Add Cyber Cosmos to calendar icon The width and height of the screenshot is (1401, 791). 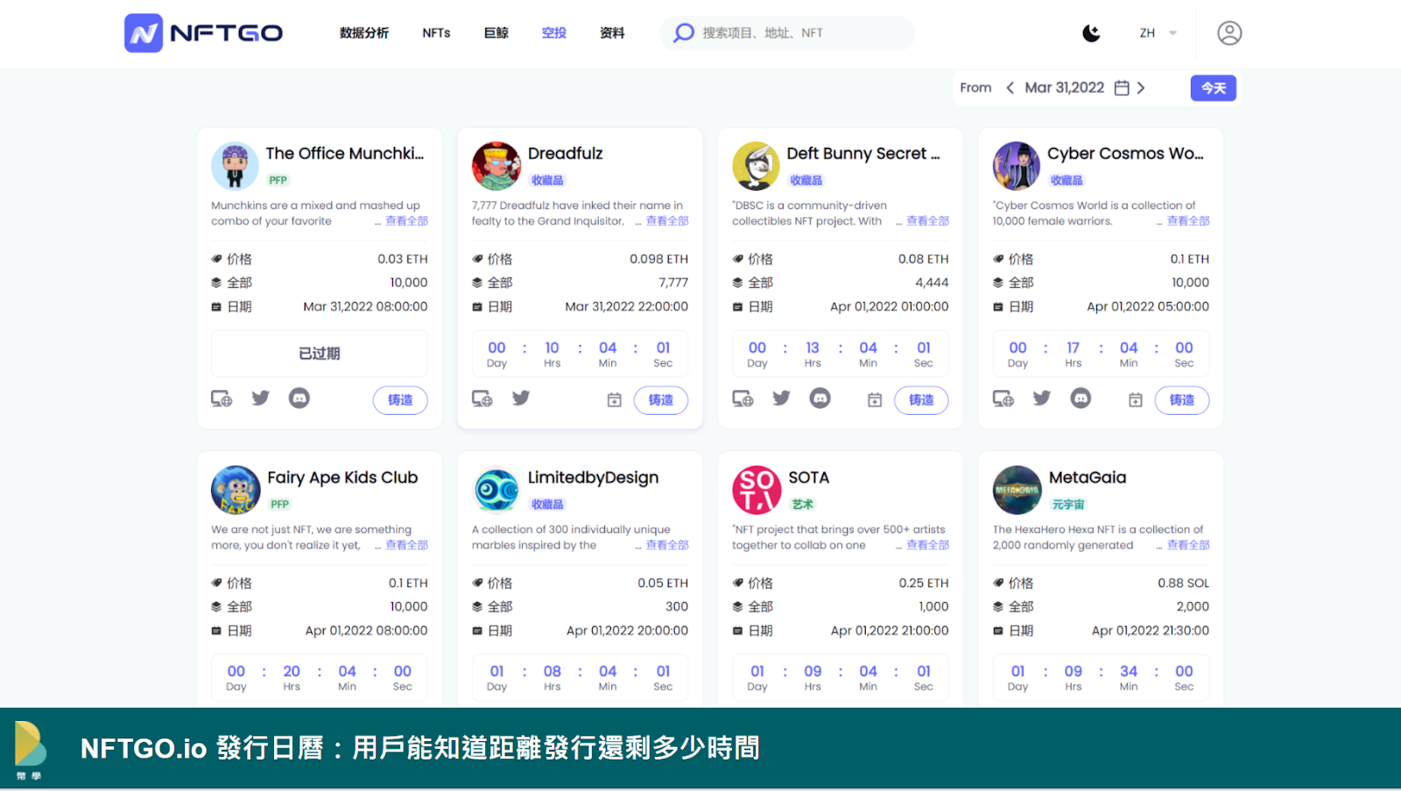point(1136,400)
